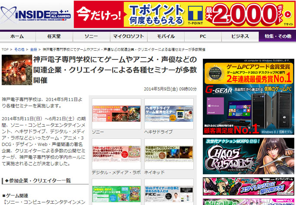The image size is (296, 205).
Task: Open the 特集・その他 menu tab
Action: [x=277, y=36]
